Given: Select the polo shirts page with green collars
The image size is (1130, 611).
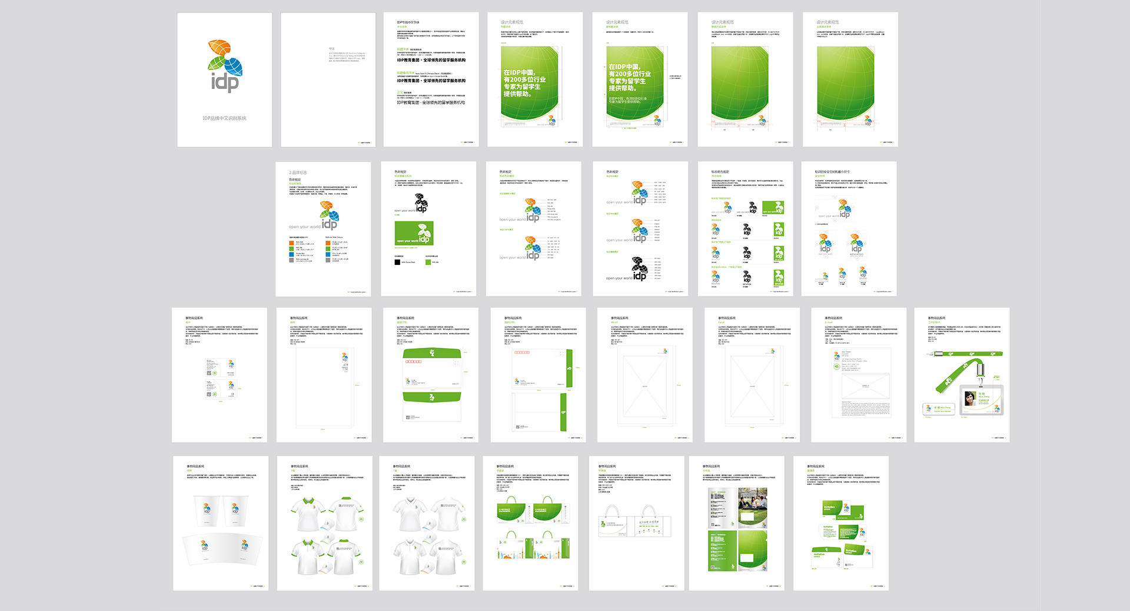Looking at the screenshot, I should (x=324, y=523).
